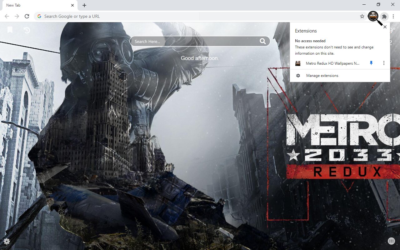Open the Metro extension icon in toolbar
This screenshot has height=250, width=400.
[x=373, y=16]
